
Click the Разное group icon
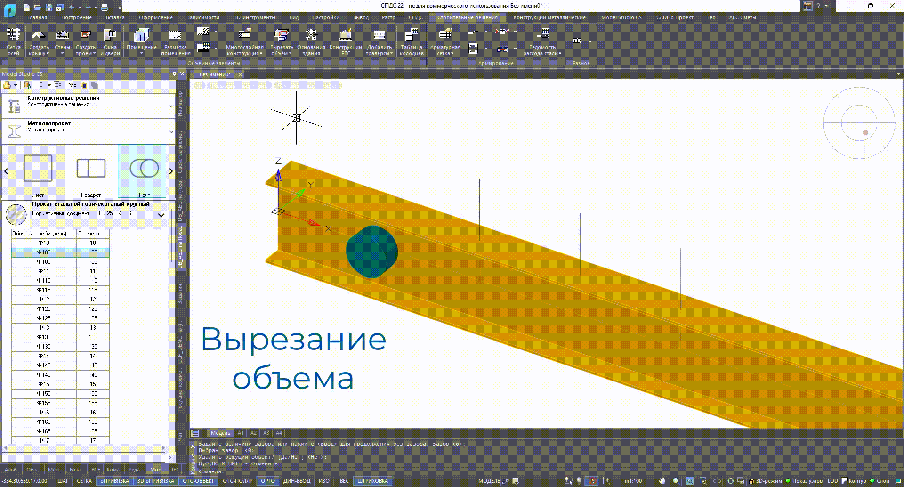point(577,41)
